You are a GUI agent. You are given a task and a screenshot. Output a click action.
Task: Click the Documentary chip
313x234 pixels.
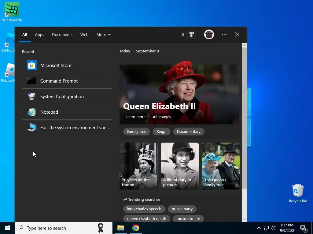pos(189,132)
